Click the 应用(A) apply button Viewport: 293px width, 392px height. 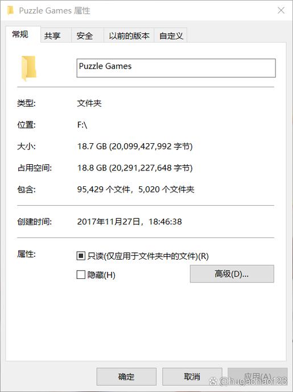(x=257, y=377)
